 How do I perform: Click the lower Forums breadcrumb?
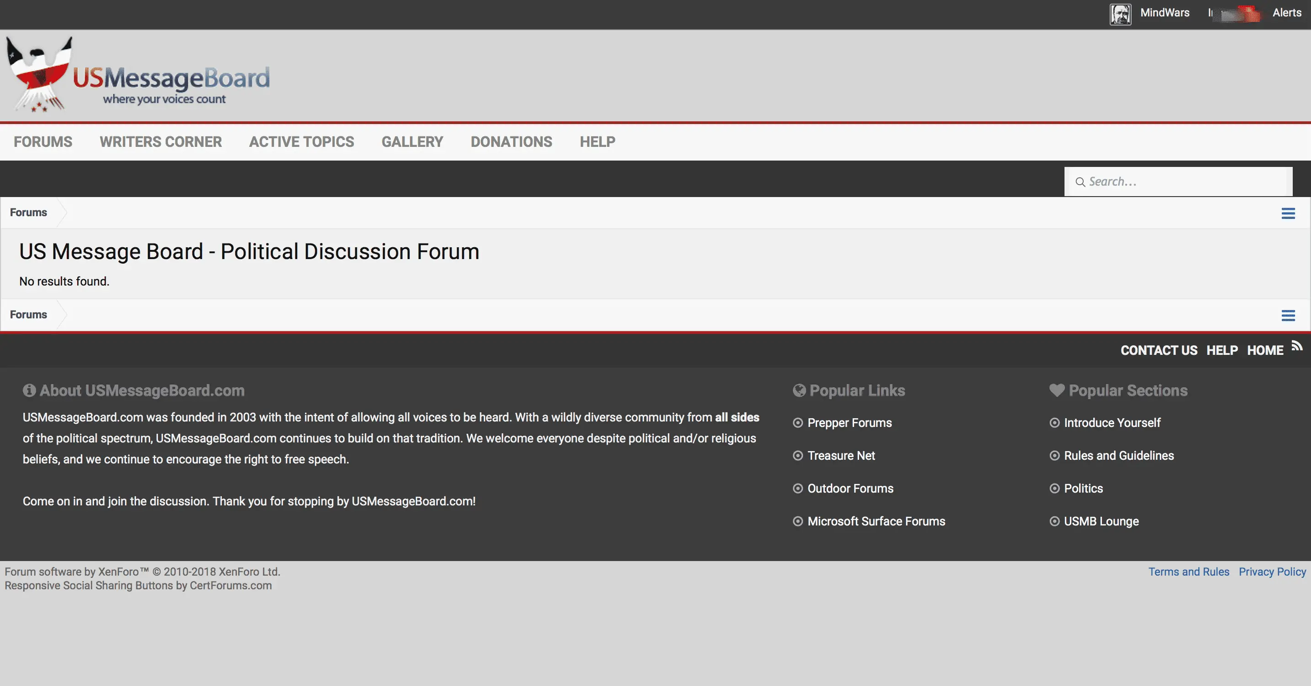click(28, 315)
